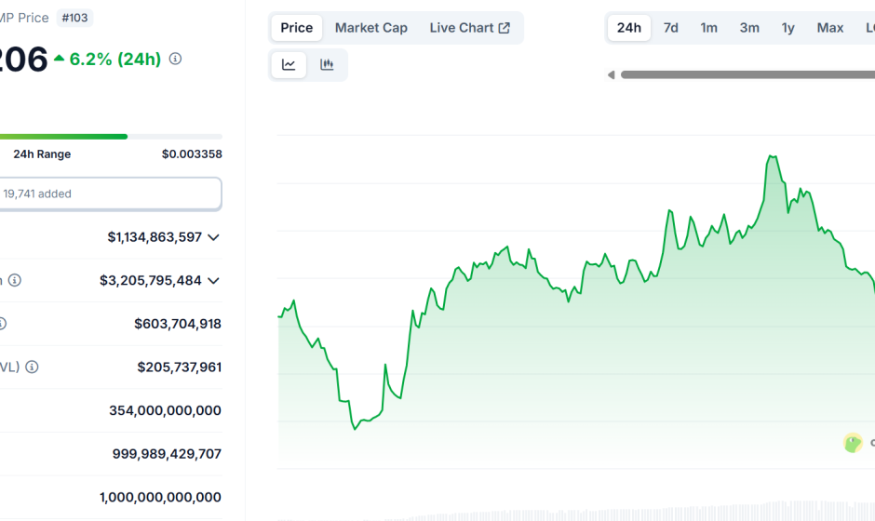Select the 1m time range

click(708, 28)
